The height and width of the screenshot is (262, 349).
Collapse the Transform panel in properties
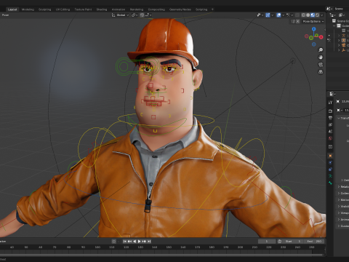(343, 118)
